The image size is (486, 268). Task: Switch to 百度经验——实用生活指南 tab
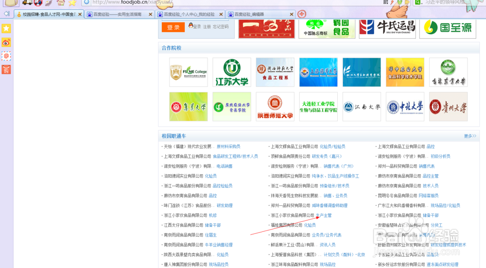(x=120, y=14)
